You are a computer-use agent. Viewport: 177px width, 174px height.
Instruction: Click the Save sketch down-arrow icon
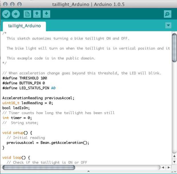(x=47, y=14)
